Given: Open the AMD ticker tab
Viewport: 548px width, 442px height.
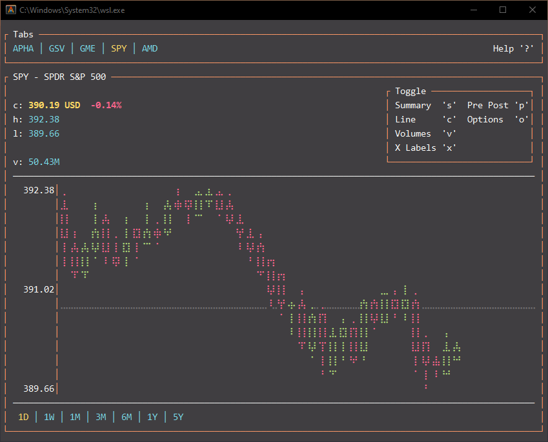Looking at the screenshot, I should [150, 48].
